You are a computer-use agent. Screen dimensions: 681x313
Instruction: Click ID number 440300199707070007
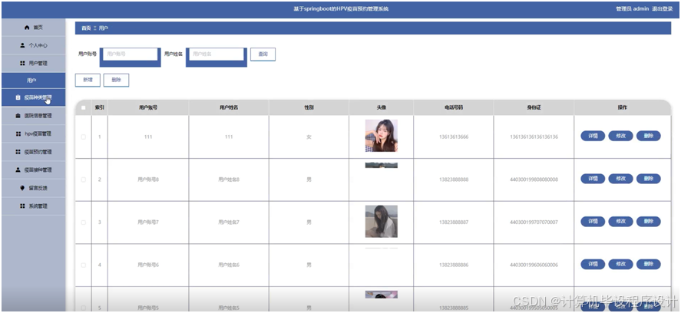[534, 222]
